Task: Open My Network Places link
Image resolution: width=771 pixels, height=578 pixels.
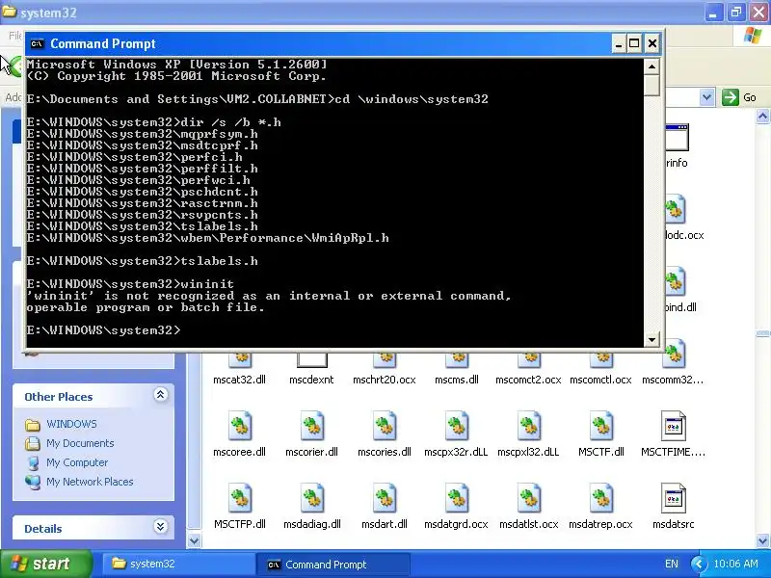Action: (x=90, y=482)
